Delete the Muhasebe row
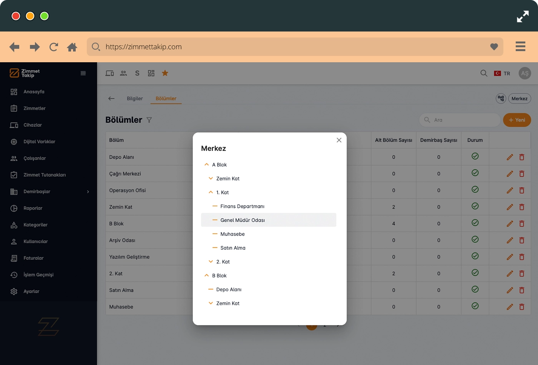The height and width of the screenshot is (365, 538). (522, 307)
